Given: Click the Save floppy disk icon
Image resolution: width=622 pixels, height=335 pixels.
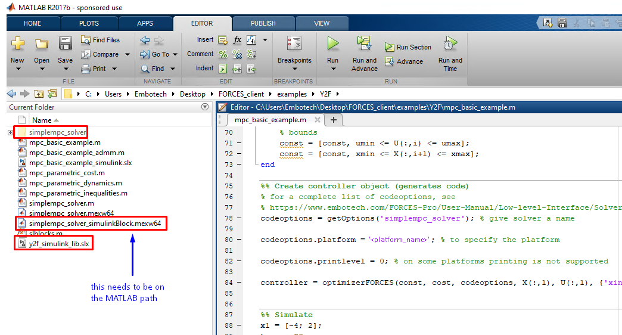Looking at the screenshot, I should tap(65, 43).
